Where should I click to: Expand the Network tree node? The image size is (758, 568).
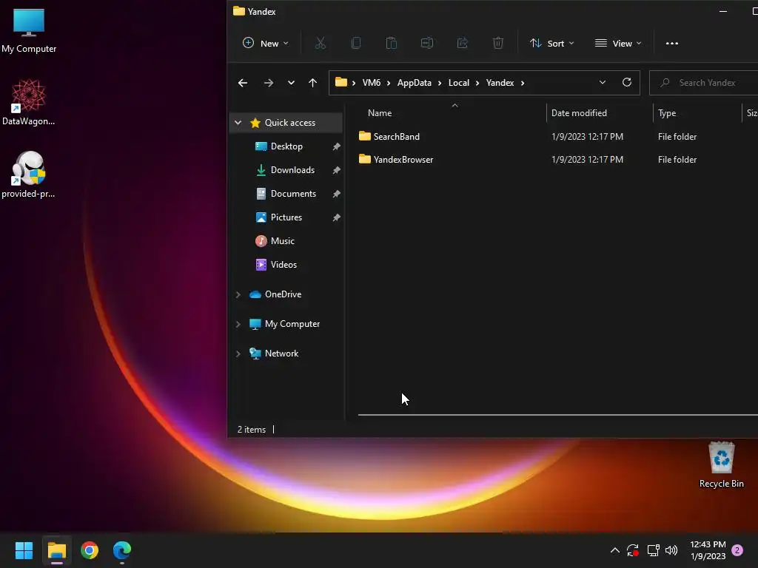(238, 354)
